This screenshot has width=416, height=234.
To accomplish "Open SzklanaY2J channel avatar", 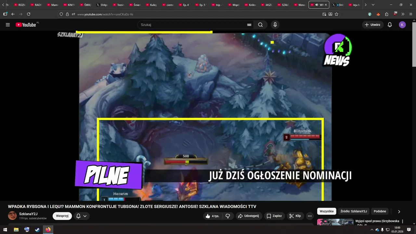I will pos(12,215).
